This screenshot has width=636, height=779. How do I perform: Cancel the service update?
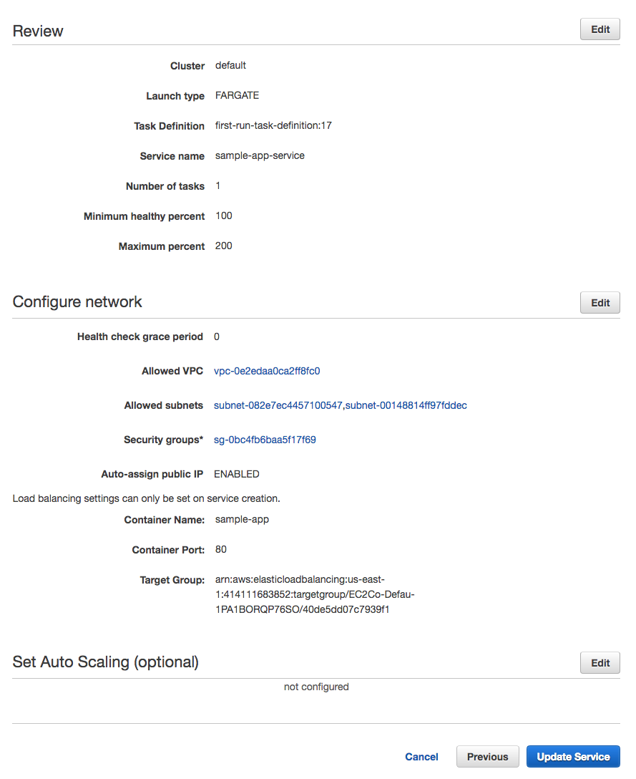click(421, 757)
